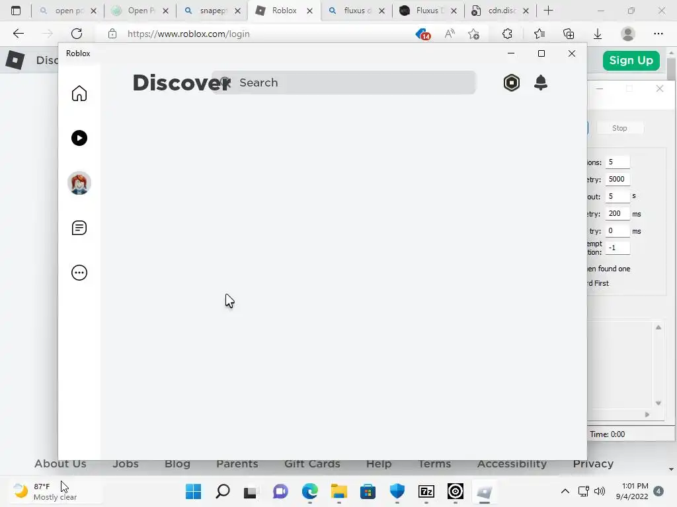Open the chat messages icon in sidebar
The width and height of the screenshot is (677, 507).
click(79, 228)
